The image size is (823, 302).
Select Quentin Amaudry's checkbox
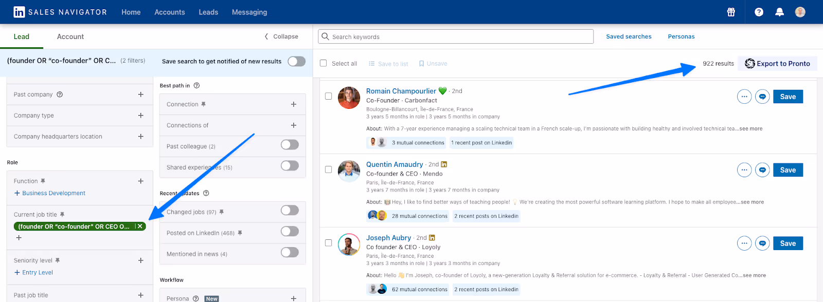328,169
